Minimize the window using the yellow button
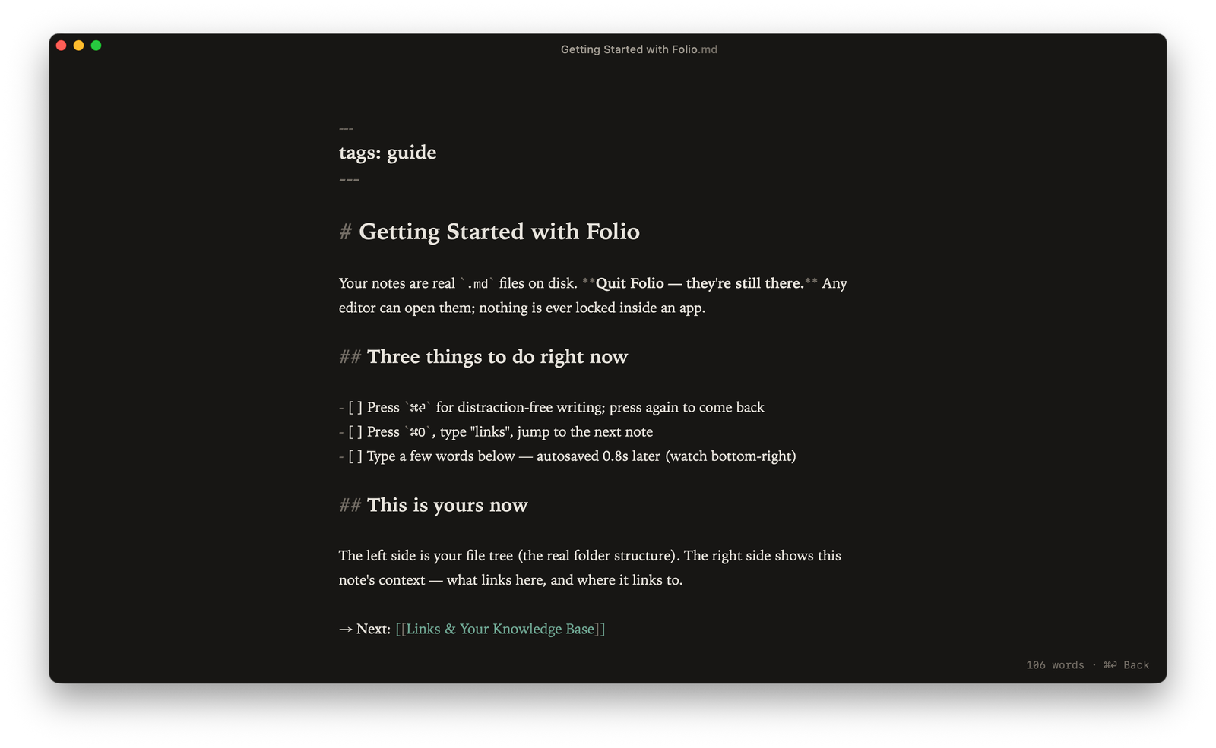Screen dimensions: 1216x748 click(79, 46)
